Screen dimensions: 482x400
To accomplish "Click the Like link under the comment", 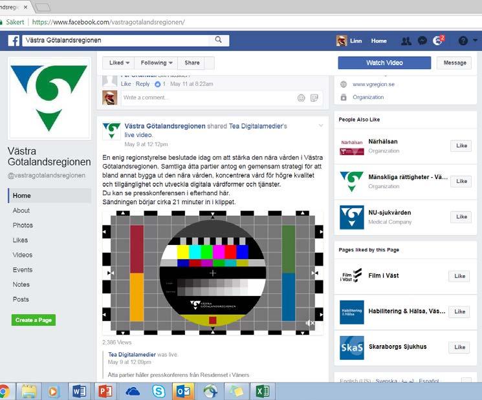I will 126,84.
